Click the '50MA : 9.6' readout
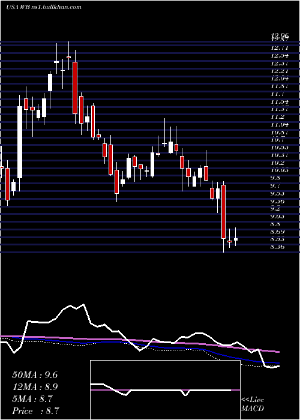 [x=35, y=375]
